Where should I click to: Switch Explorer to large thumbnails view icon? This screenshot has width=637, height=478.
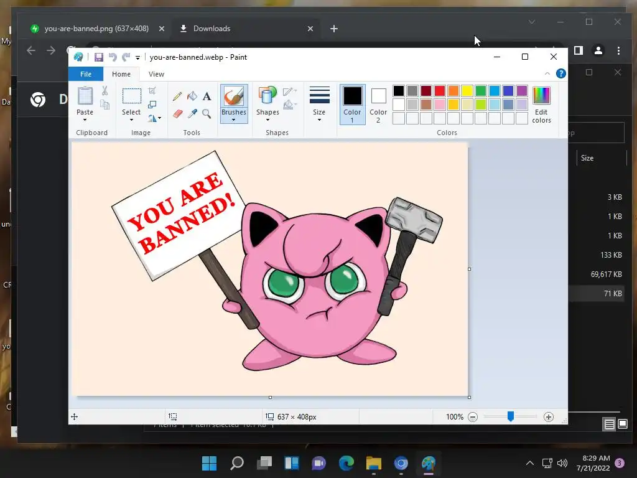click(x=622, y=424)
